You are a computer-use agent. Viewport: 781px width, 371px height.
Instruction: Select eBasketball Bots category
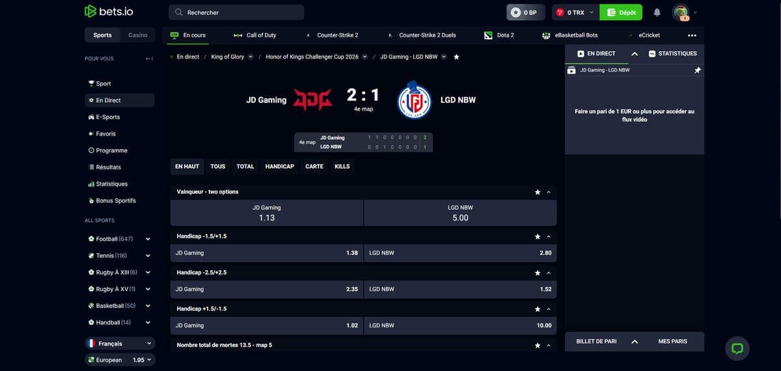tap(569, 35)
